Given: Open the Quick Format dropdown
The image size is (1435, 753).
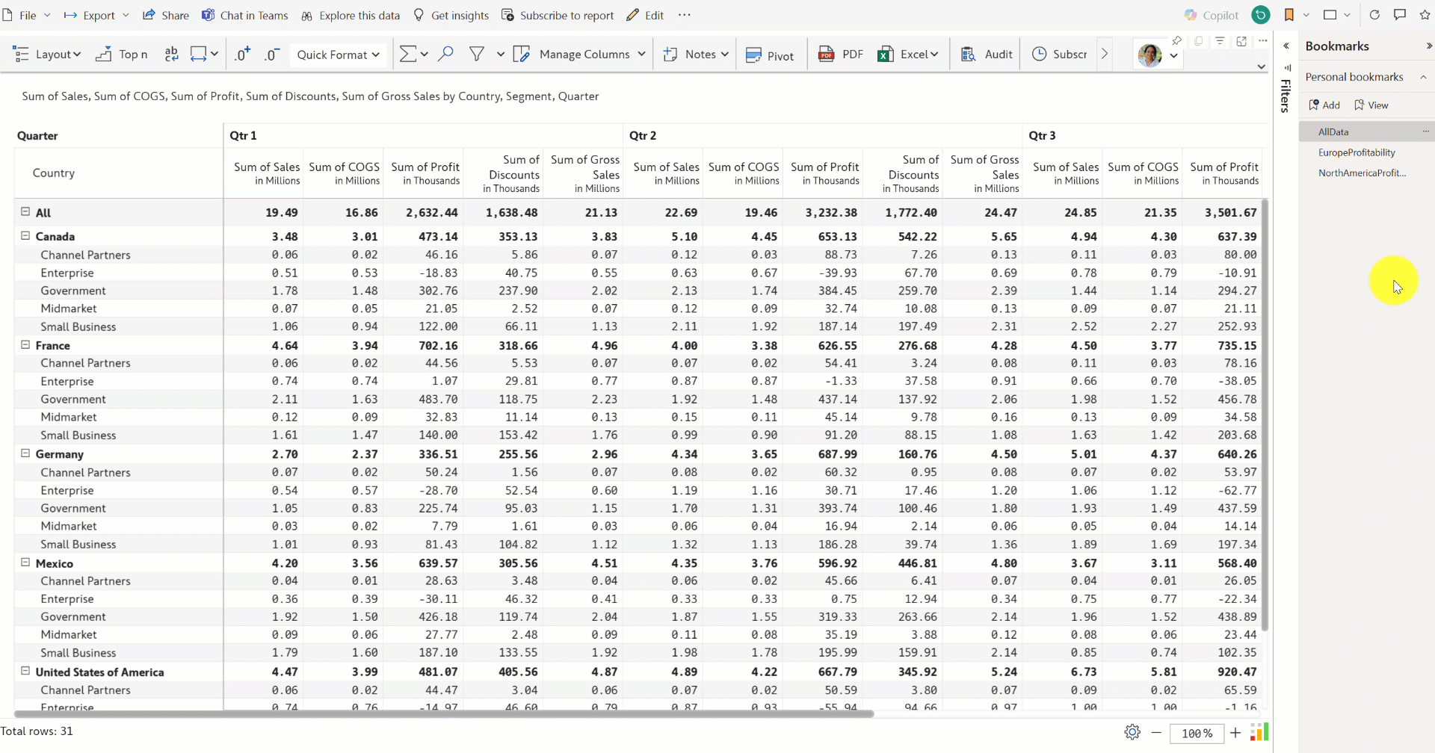Looking at the screenshot, I should click(x=339, y=55).
